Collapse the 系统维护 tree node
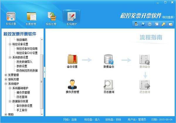176x123 pixels. click(x=6, y=84)
